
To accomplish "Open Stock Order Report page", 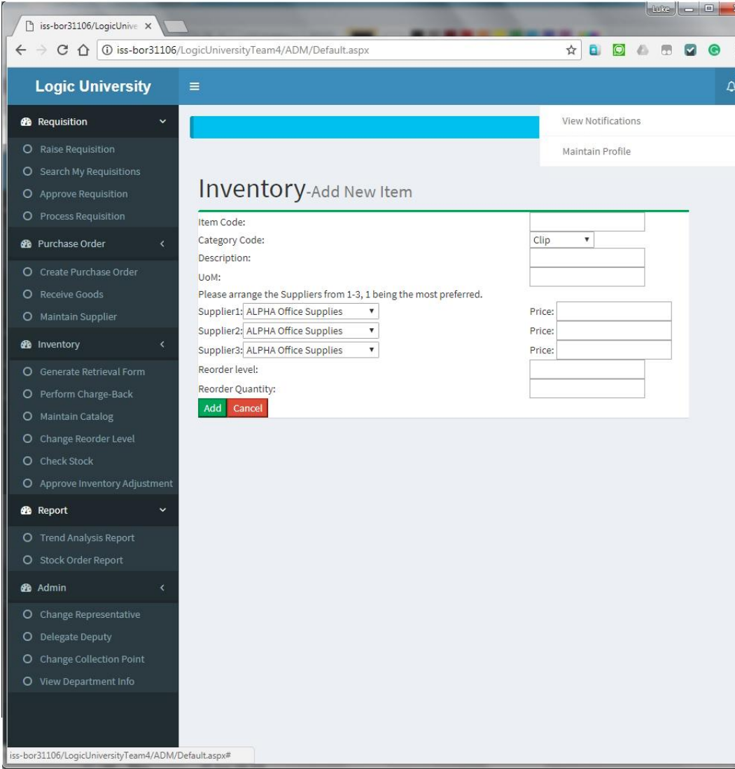I will tap(81, 560).
